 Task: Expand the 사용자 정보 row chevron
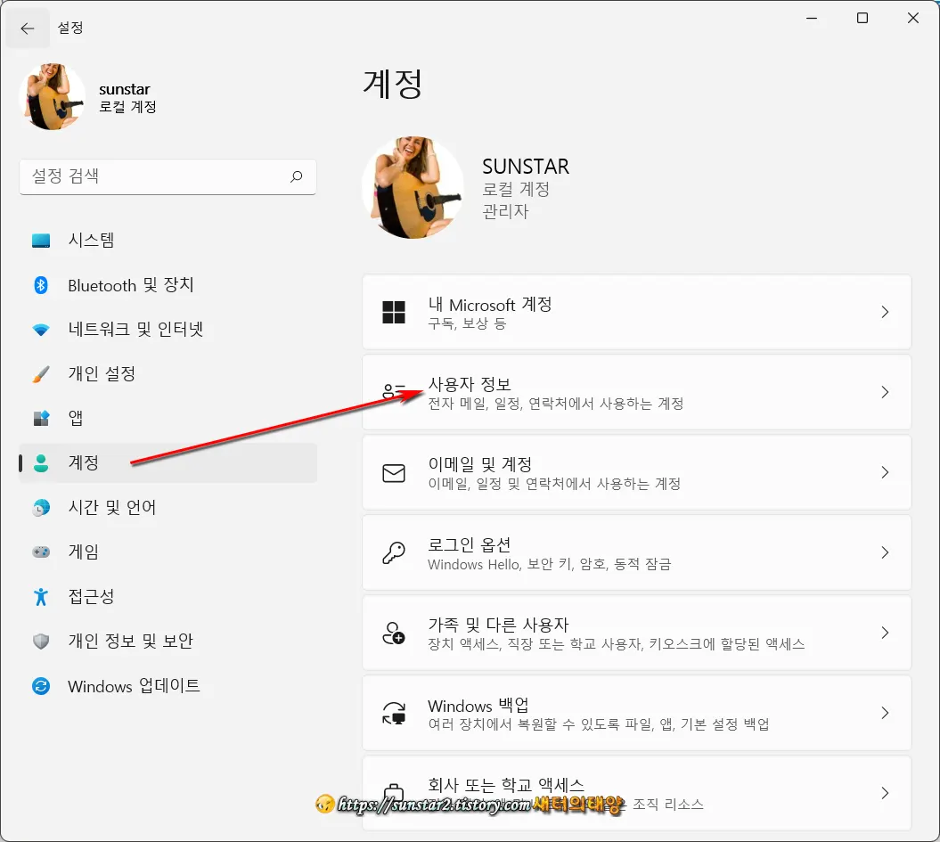[885, 392]
